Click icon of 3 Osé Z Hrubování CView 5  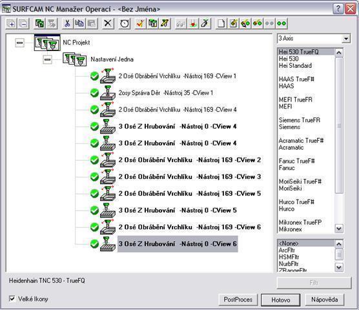tap(108, 210)
